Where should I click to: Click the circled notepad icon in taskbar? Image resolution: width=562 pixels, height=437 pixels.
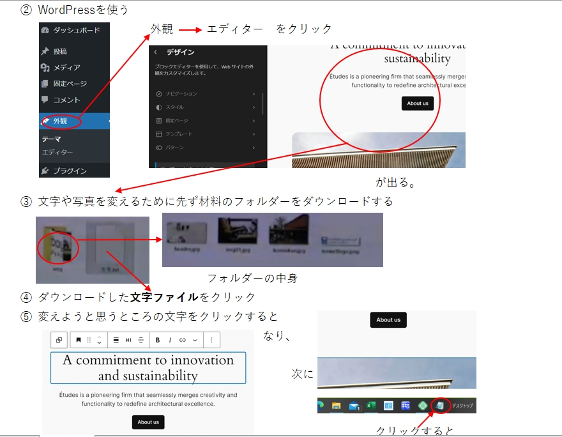[439, 405]
